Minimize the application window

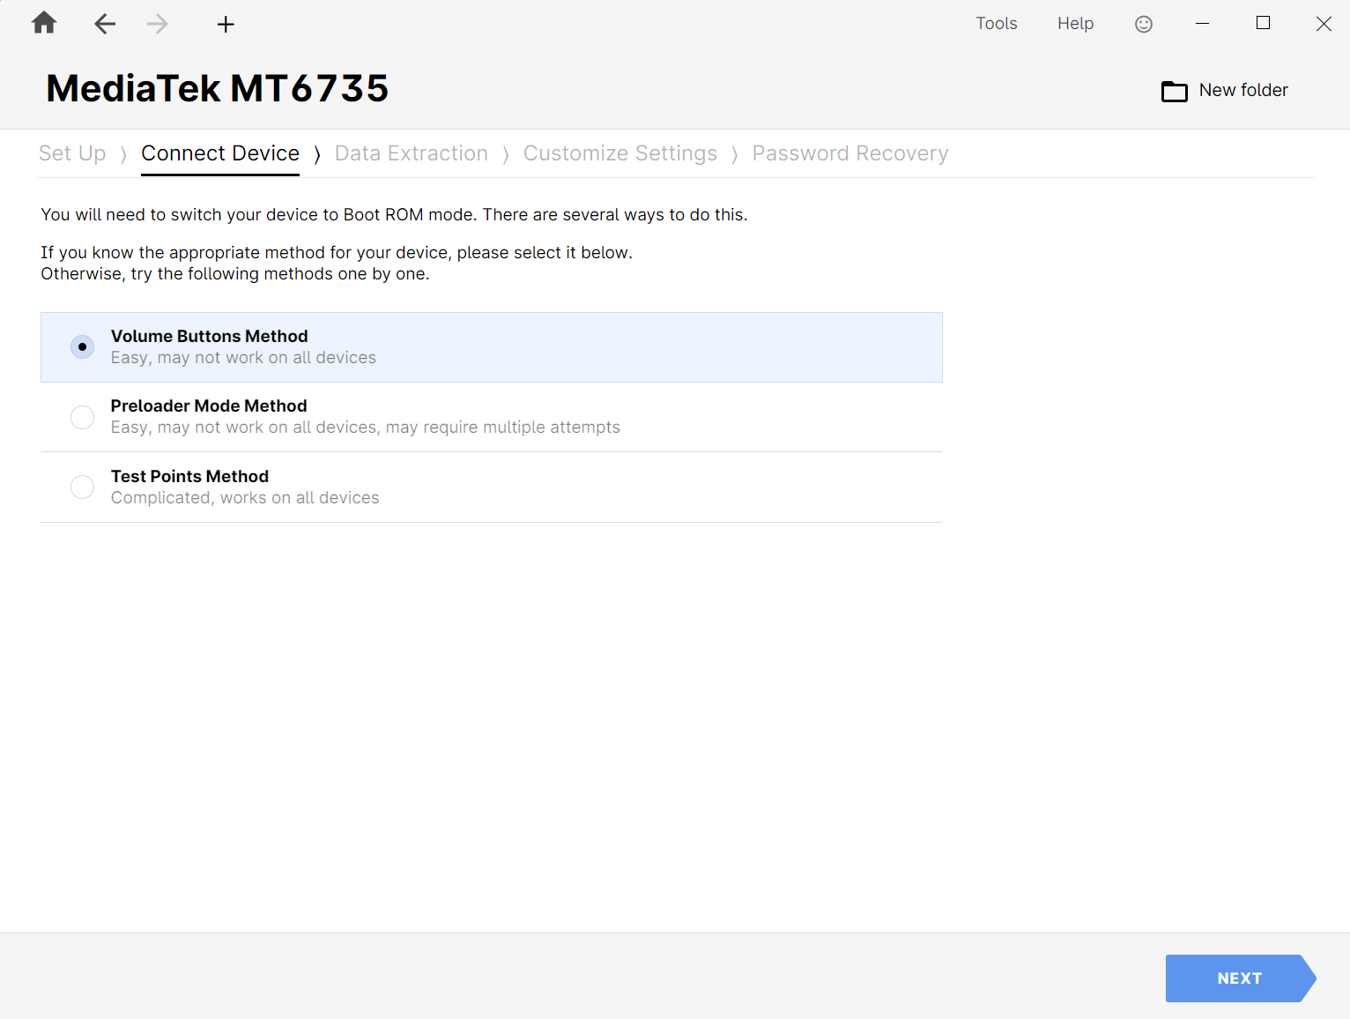tap(1202, 24)
